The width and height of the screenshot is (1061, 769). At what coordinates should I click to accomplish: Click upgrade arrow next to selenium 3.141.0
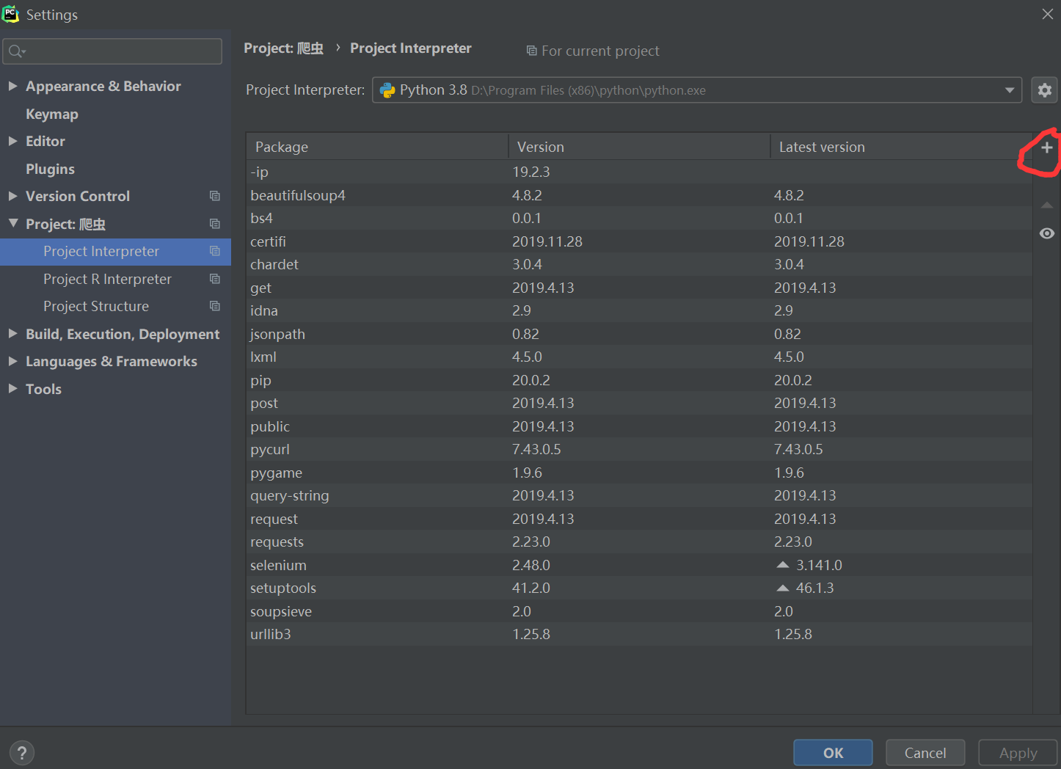pyautogui.click(x=783, y=565)
